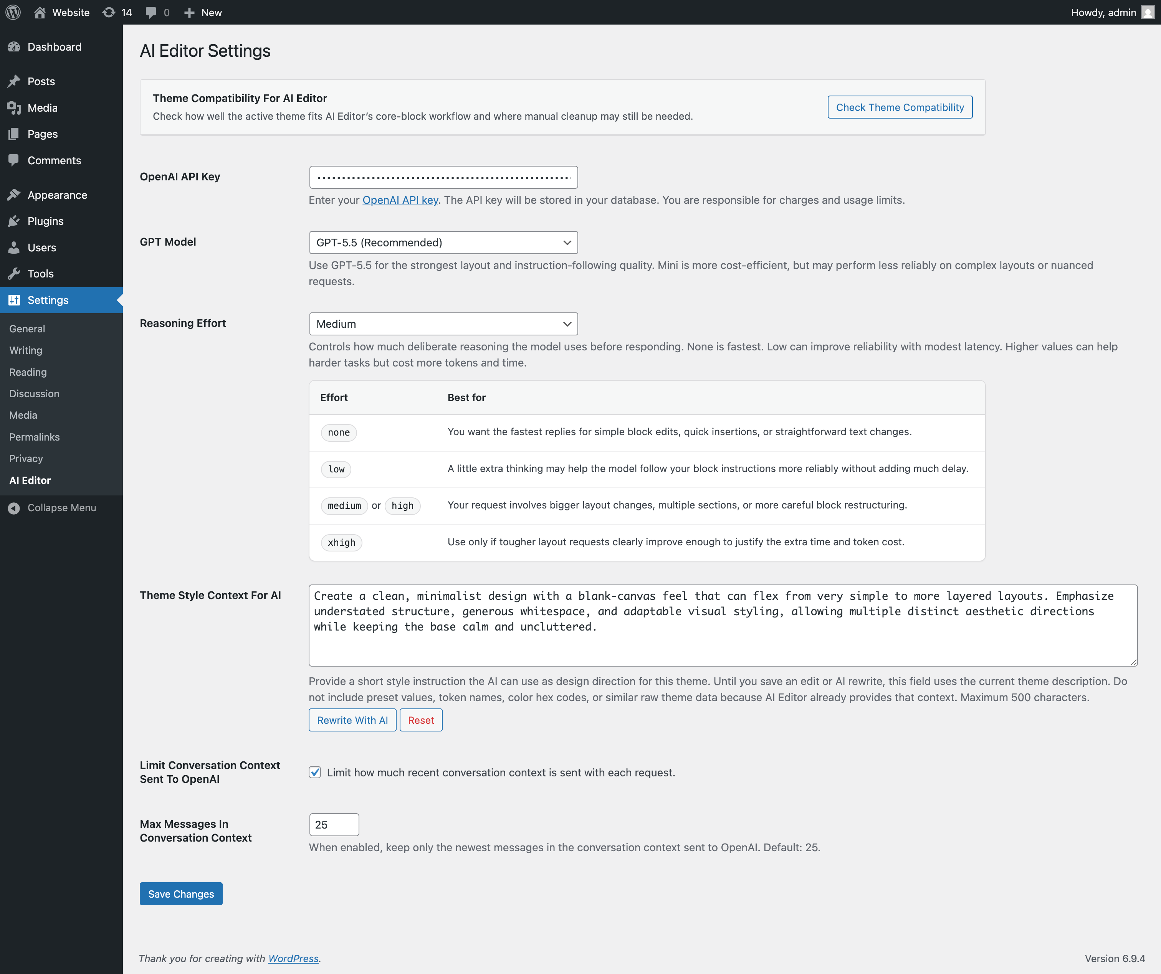Go to Posts menu
The height and width of the screenshot is (974, 1161).
[61, 81]
